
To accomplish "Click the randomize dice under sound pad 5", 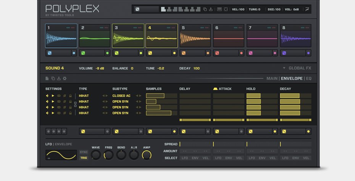I will click(184, 53).
